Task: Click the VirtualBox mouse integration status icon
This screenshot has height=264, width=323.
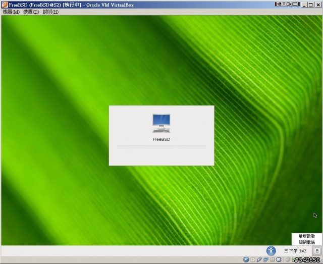Action: coord(288,259)
